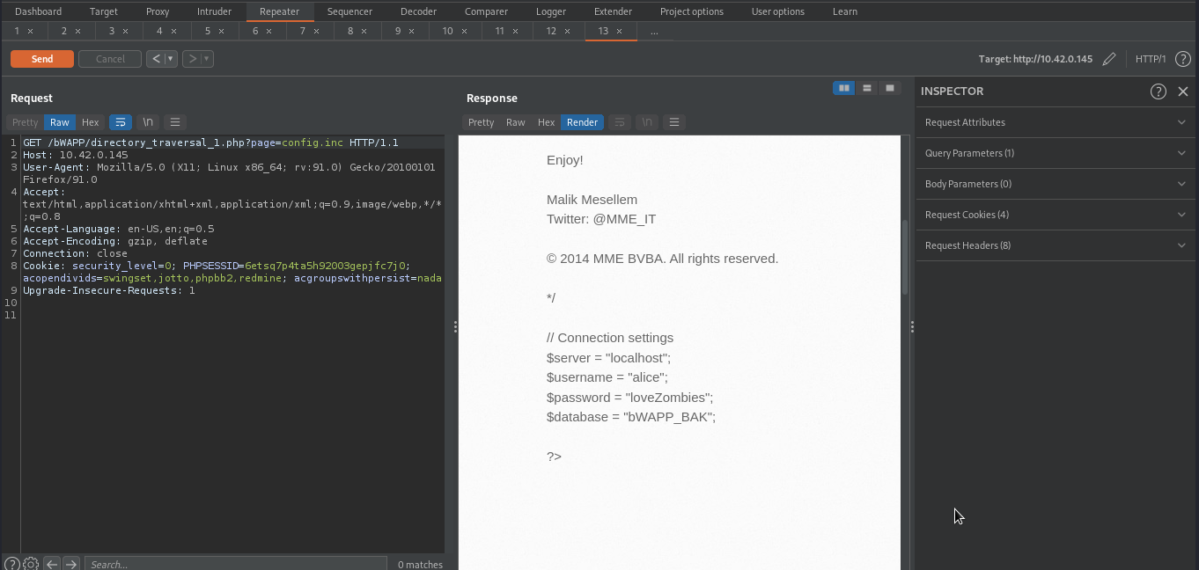The height and width of the screenshot is (570, 1199).
Task: Add new Repeater tab via ellipsis
Action: point(654,31)
